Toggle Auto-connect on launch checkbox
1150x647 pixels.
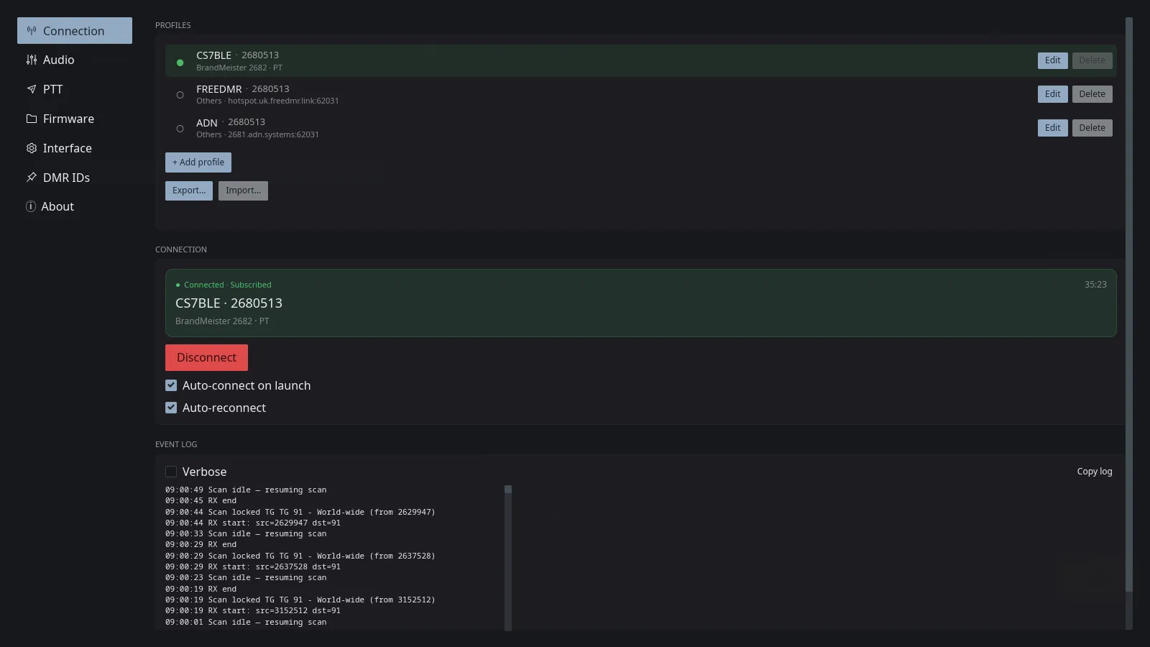tap(171, 385)
